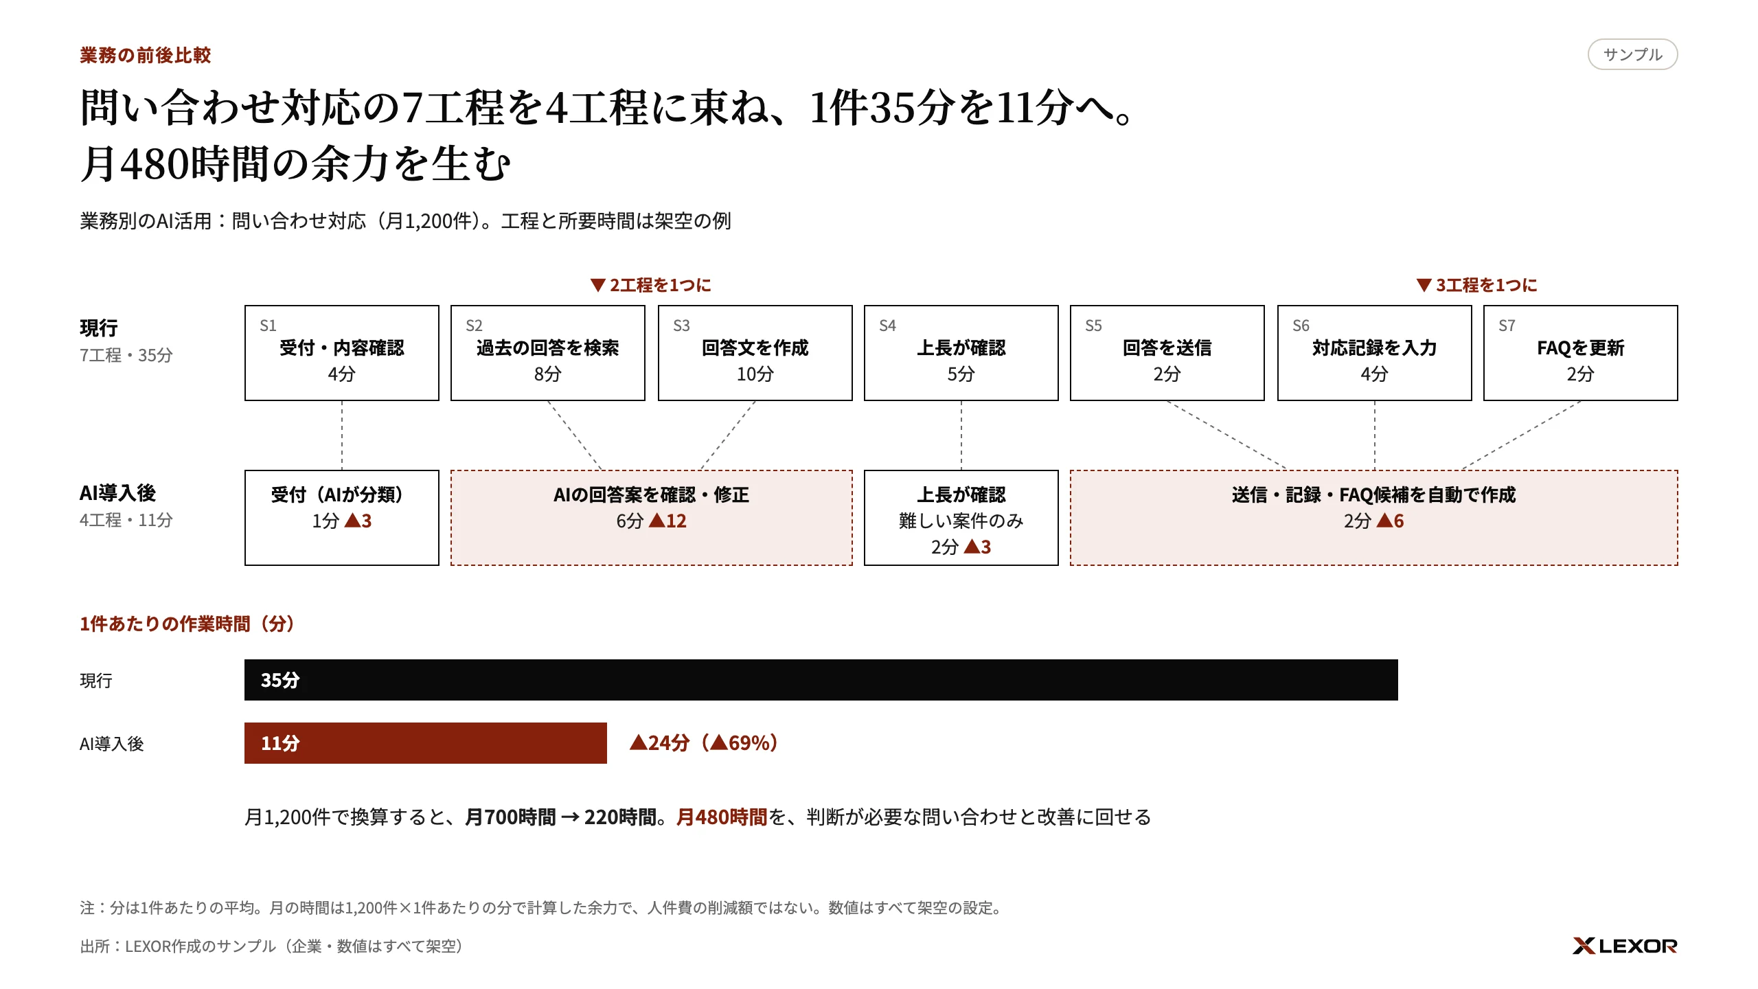The image size is (1758, 989).
Task: Click the red 11分 bar
Action: 426,743
